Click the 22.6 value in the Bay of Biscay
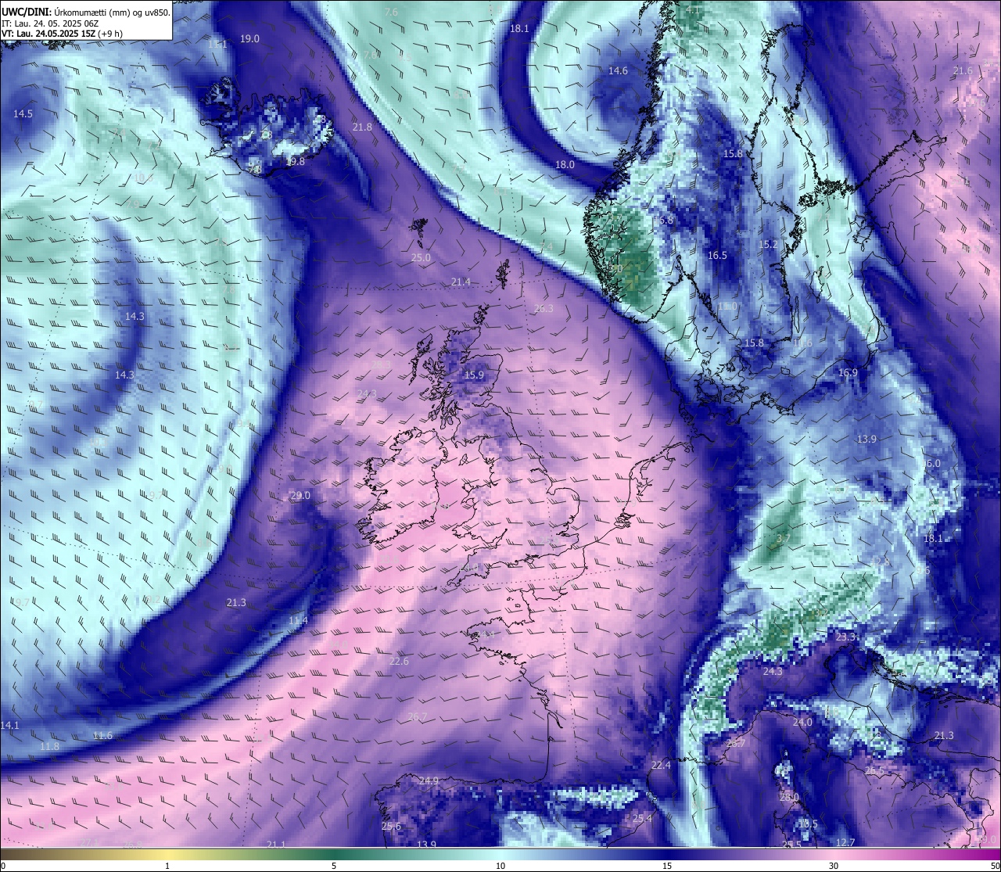1001x872 pixels. coord(399,662)
